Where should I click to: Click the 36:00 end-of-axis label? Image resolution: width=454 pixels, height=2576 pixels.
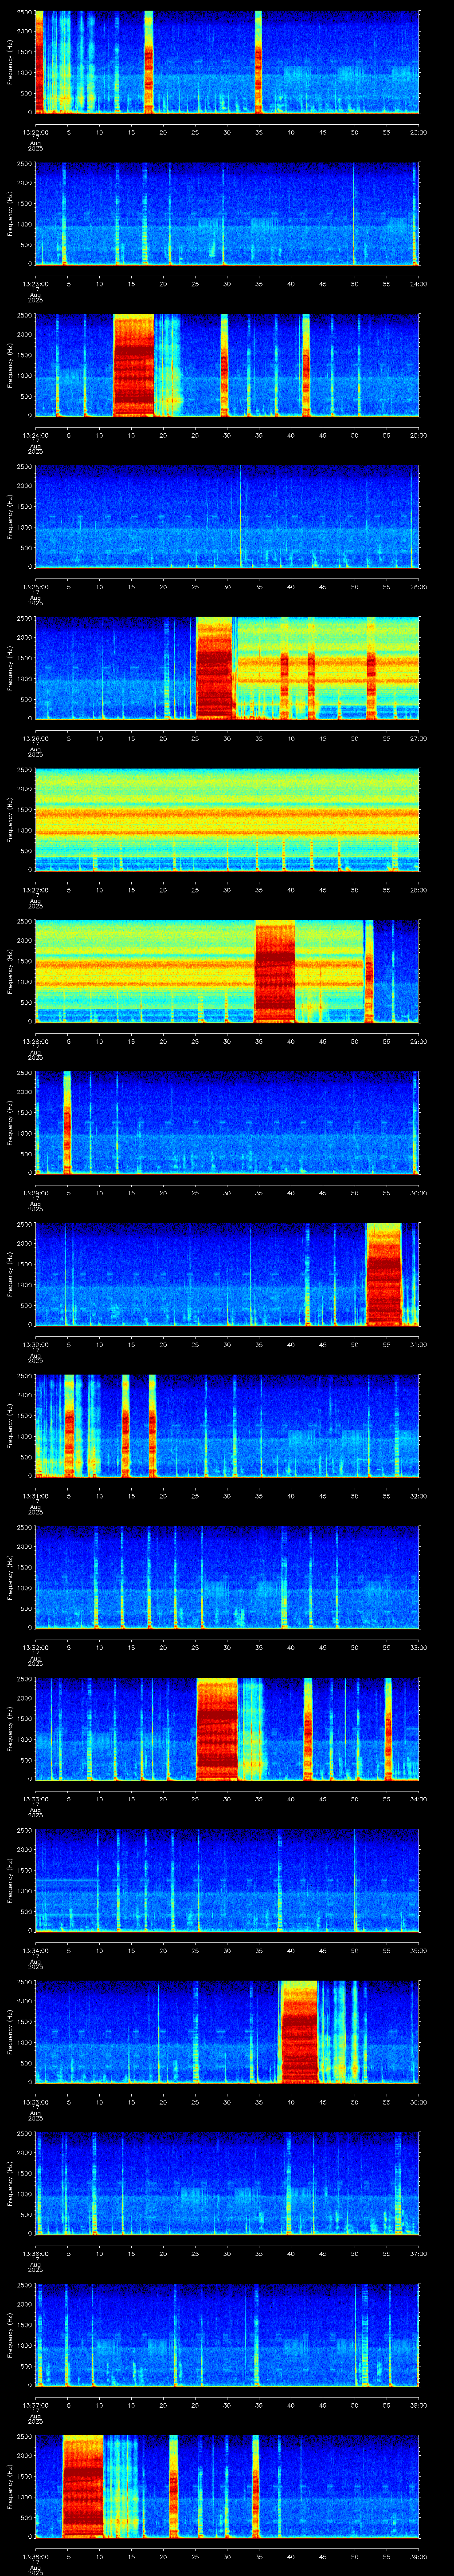pos(419,2101)
